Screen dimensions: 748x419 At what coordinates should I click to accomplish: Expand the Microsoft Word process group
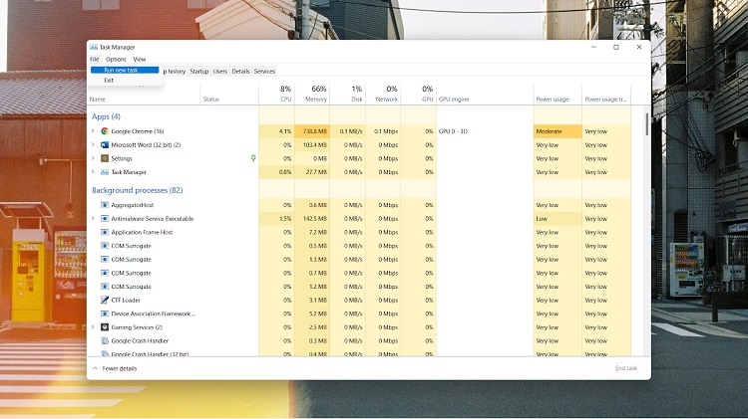pos(93,145)
